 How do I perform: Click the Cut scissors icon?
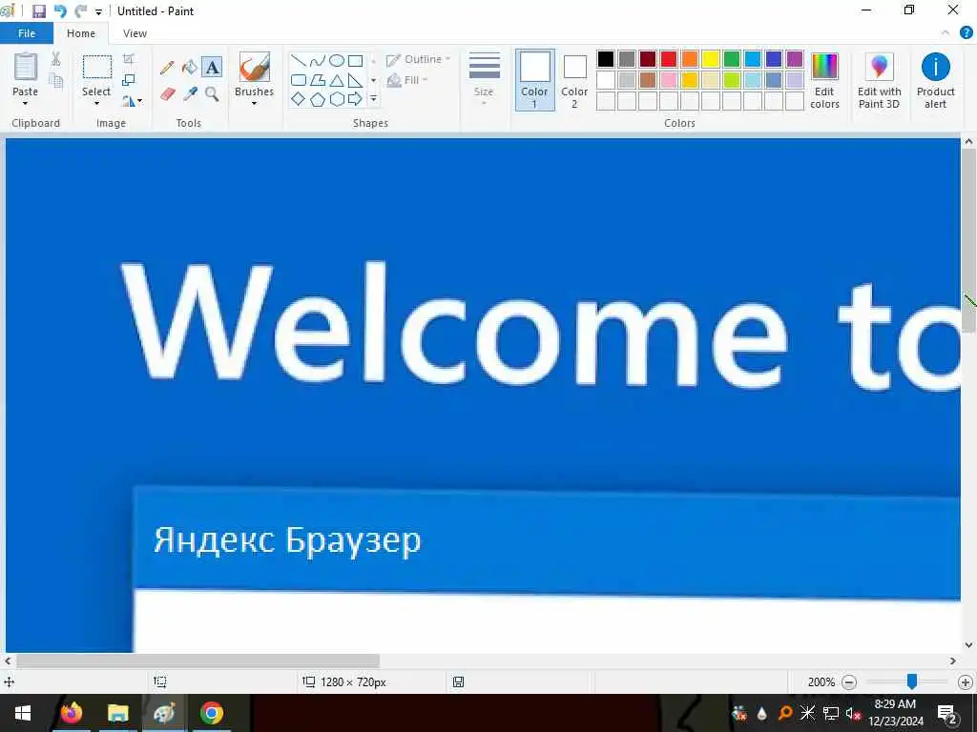[x=56, y=59]
